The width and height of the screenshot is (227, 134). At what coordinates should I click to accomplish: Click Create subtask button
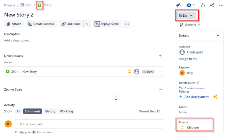[41, 24]
